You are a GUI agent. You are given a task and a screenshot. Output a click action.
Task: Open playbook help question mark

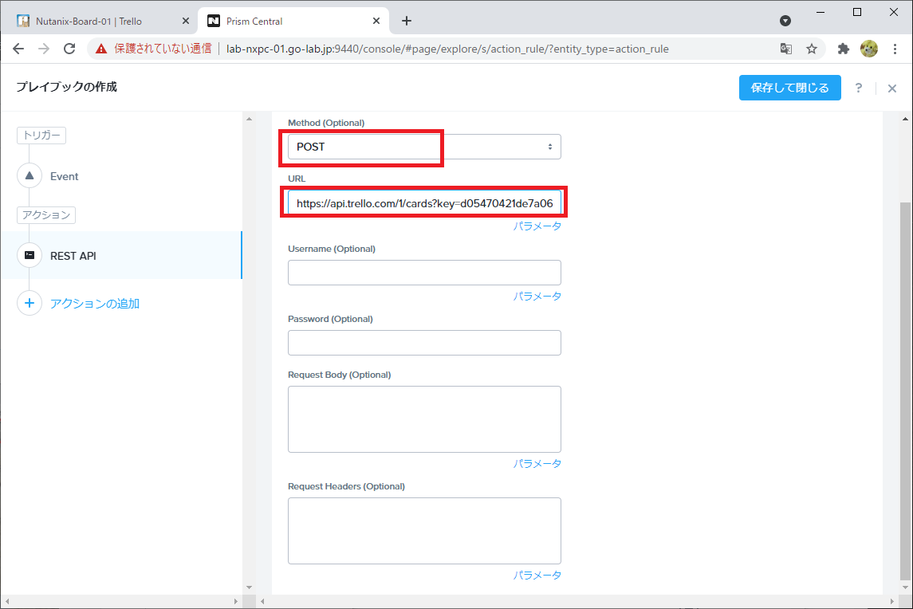[x=858, y=88]
